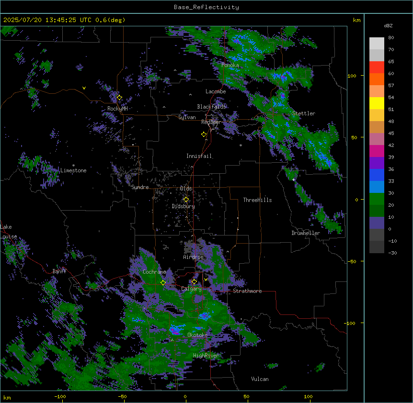Click the Ponoka city label
413x403 pixels.
230,65
